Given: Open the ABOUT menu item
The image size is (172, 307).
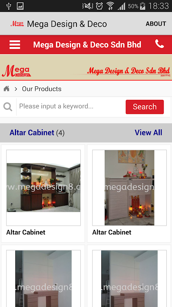Looking at the screenshot, I should coord(156,24).
